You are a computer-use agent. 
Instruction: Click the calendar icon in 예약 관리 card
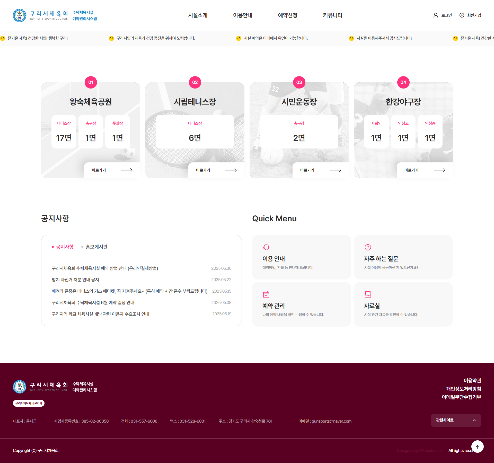coord(266,294)
